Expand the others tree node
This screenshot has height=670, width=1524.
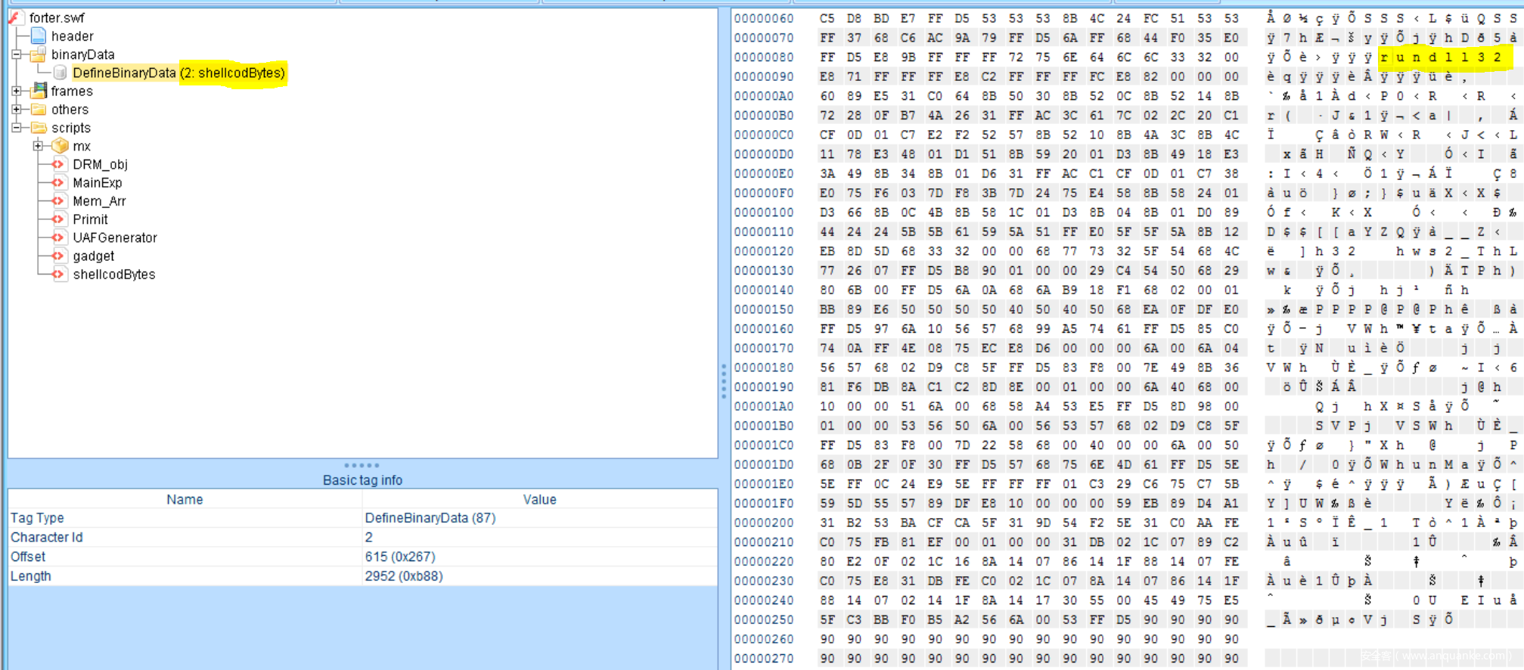pos(17,110)
